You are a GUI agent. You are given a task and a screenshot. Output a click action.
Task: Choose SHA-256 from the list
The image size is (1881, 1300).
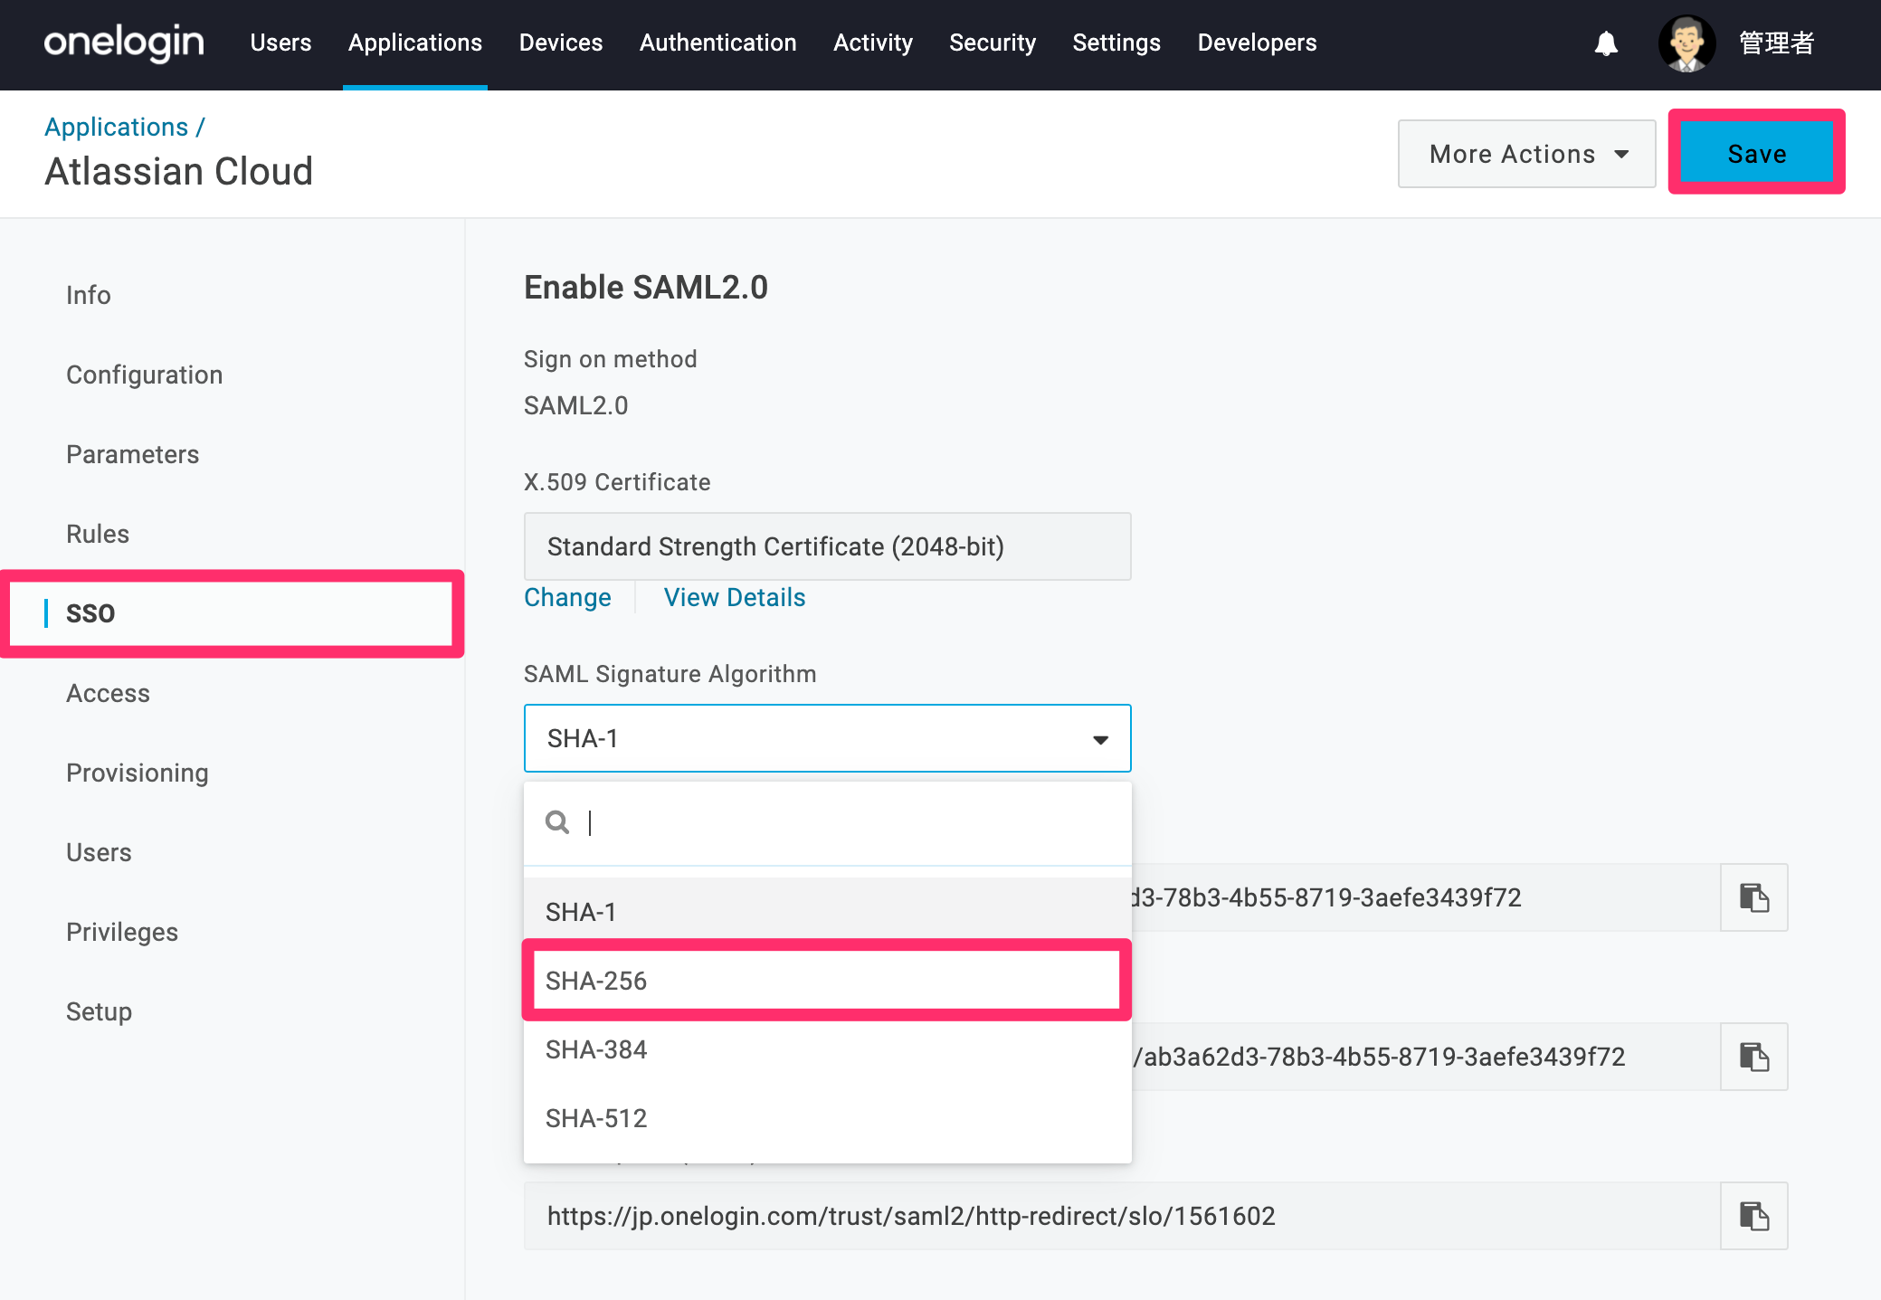click(828, 981)
